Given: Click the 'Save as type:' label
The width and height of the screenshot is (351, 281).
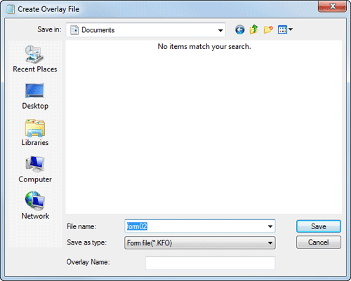Looking at the screenshot, I should 86,242.
